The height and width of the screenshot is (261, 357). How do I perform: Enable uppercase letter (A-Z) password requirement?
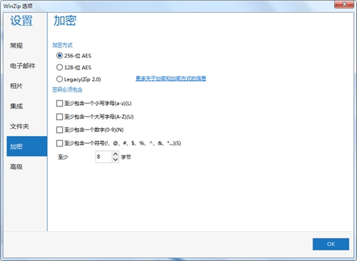pyautogui.click(x=59, y=117)
